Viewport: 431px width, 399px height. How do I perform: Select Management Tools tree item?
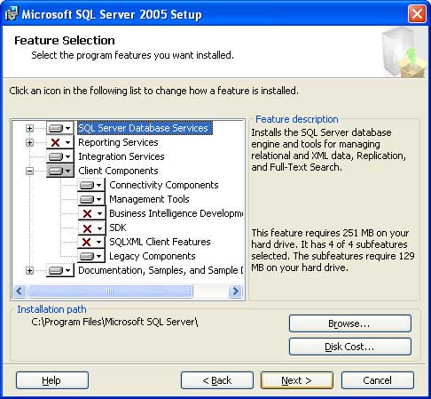pos(149,199)
